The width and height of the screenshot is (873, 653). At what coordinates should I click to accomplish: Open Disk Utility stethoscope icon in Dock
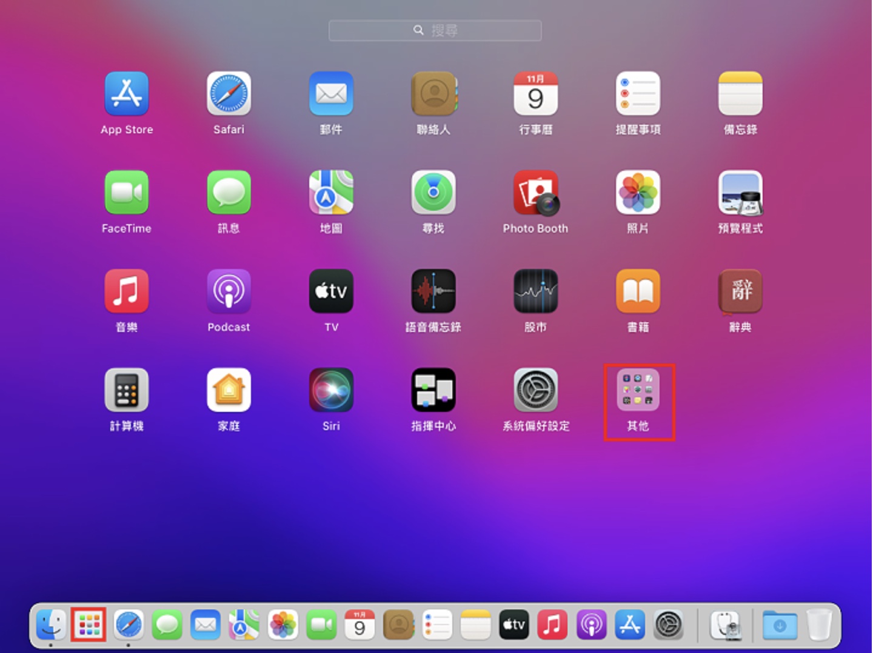click(x=726, y=625)
